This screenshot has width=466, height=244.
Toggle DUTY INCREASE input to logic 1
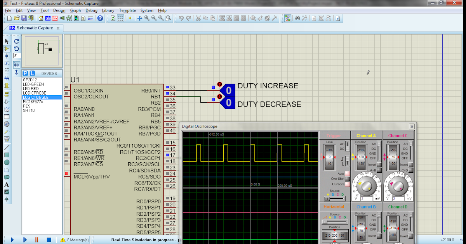click(219, 84)
